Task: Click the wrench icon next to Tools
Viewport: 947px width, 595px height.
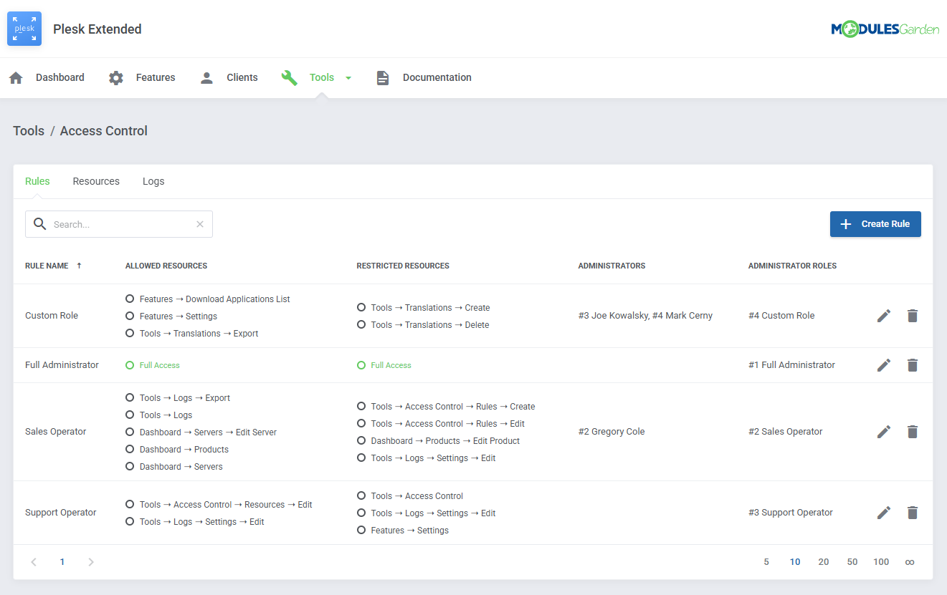Action: click(289, 77)
